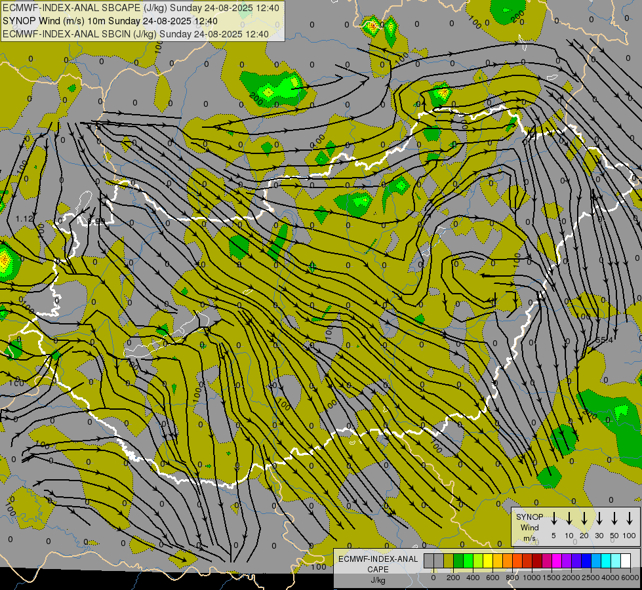Select the bright green CAPE legend swatch
The image size is (642, 590).
click(x=468, y=560)
